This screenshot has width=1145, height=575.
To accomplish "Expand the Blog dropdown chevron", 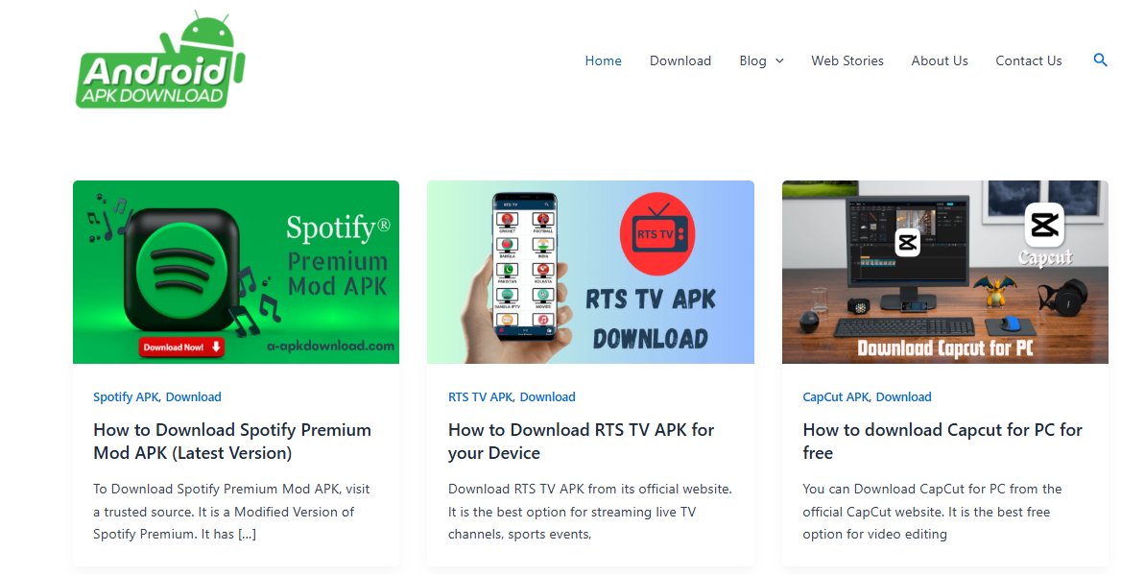I will click(779, 61).
